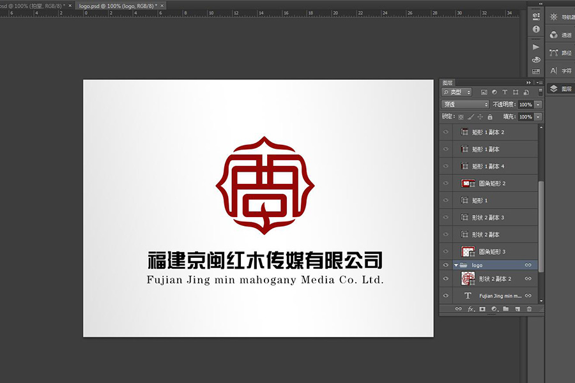Hide the 圆角矩形 2 layer

tap(446, 183)
